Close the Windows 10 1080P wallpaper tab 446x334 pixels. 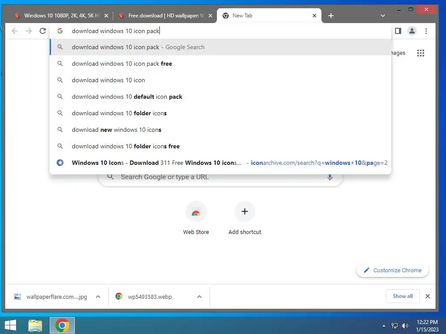[x=106, y=16]
